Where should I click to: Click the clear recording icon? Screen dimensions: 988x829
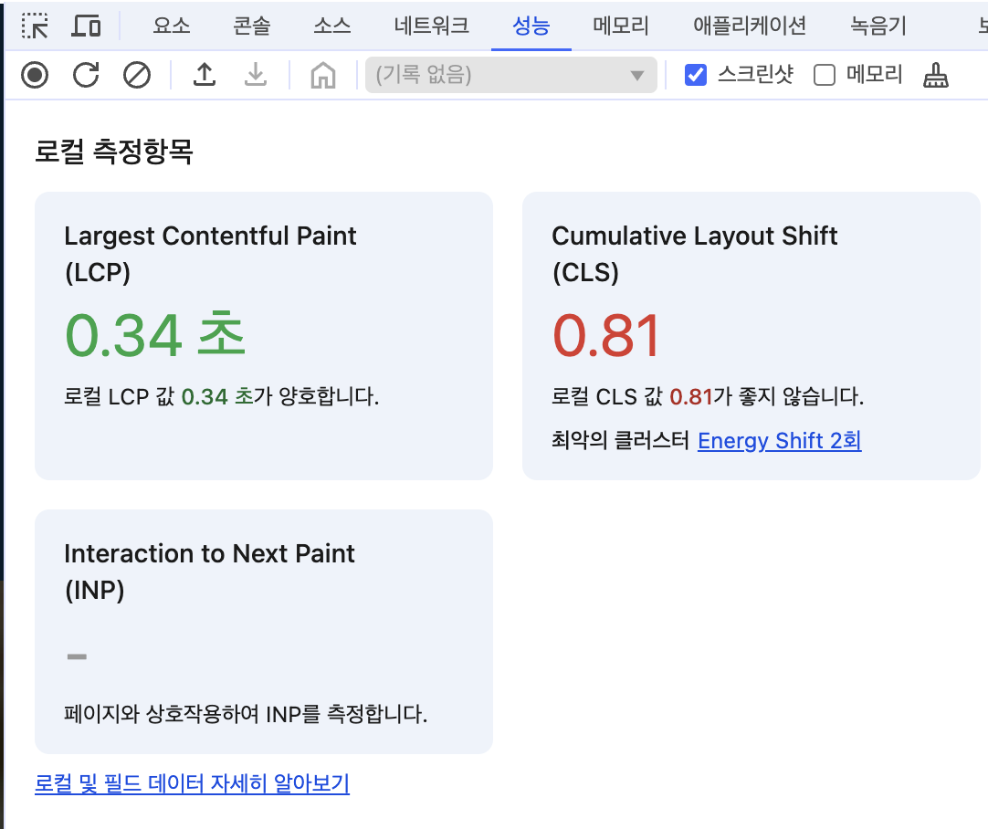click(x=137, y=75)
